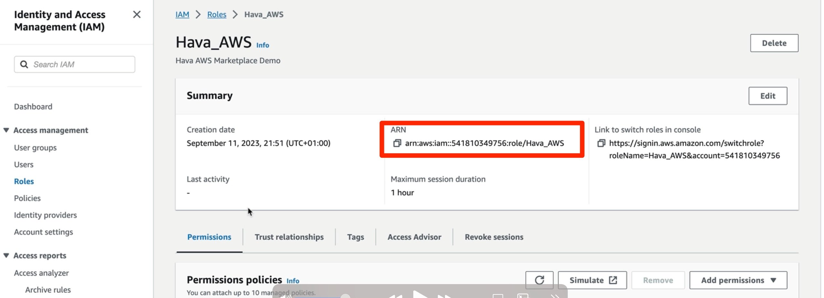Navigate to Roles via the breadcrumb link
The height and width of the screenshot is (298, 824).
point(216,14)
